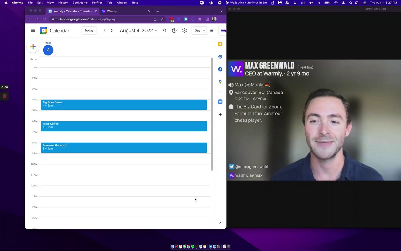Open the Day view dropdown
Screen dimensions: 401x251
tap(199, 30)
